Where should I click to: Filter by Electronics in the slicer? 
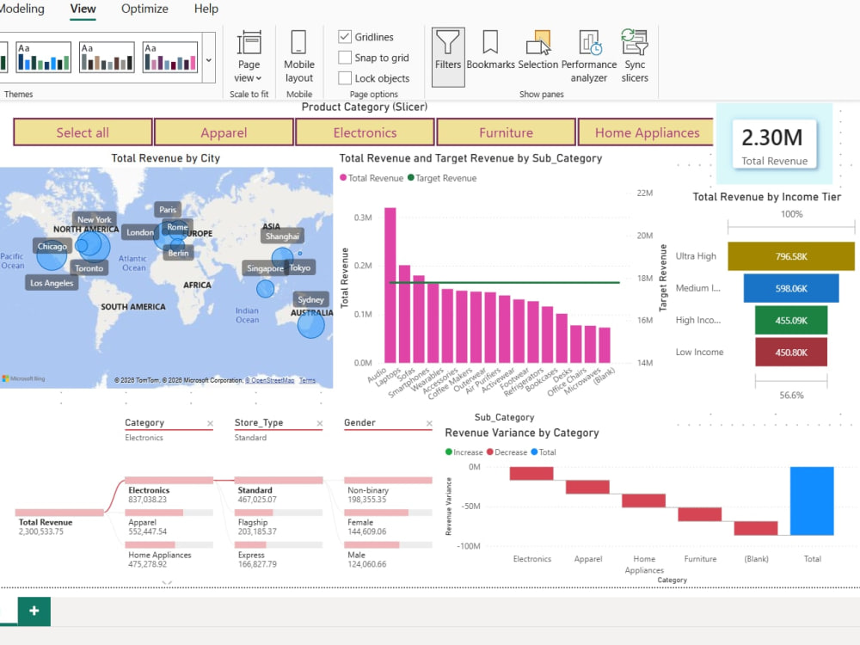click(x=365, y=132)
